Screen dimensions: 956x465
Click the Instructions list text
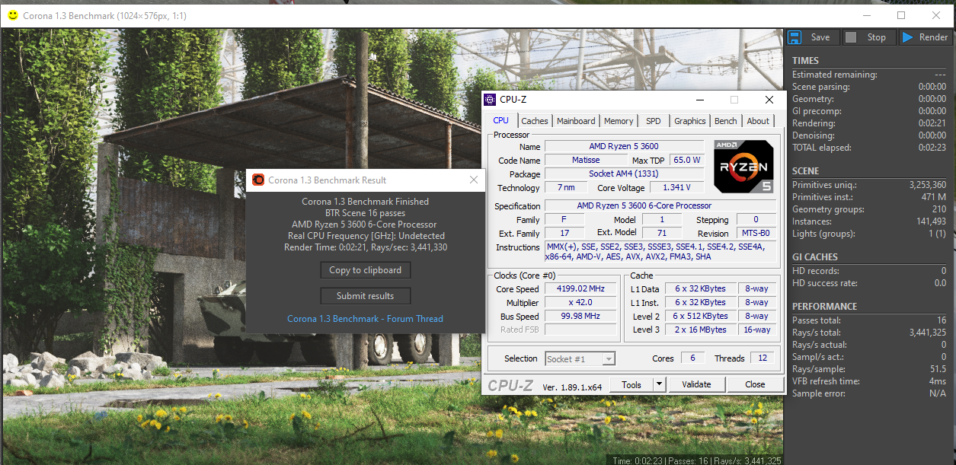coord(660,252)
